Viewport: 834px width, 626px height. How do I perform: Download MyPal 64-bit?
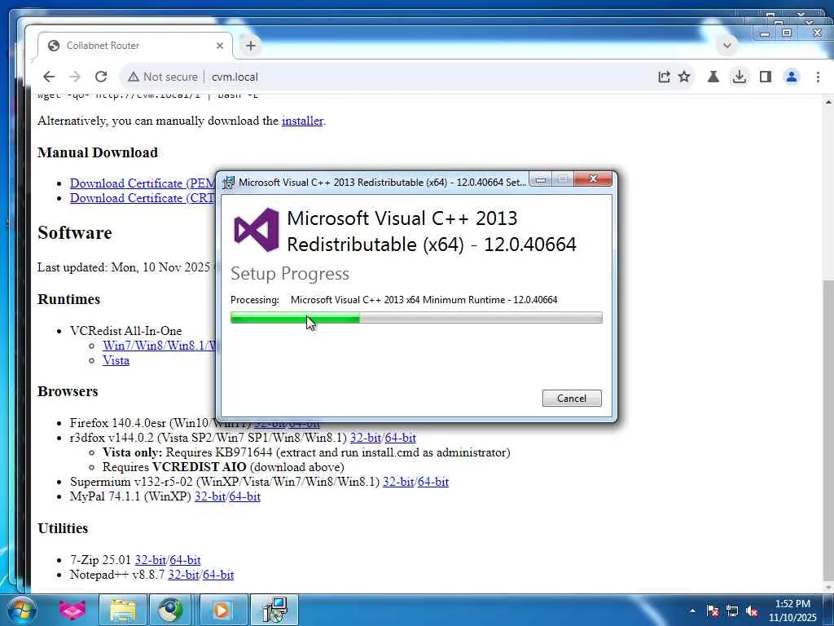point(244,496)
